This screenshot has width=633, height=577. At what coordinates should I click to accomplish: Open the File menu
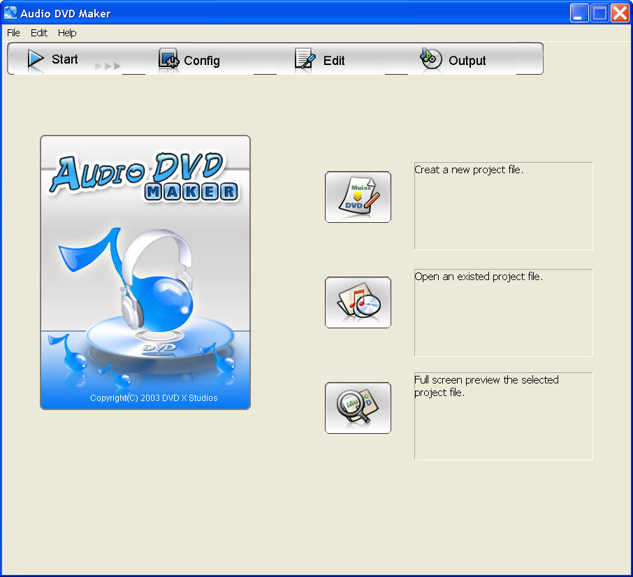13,33
